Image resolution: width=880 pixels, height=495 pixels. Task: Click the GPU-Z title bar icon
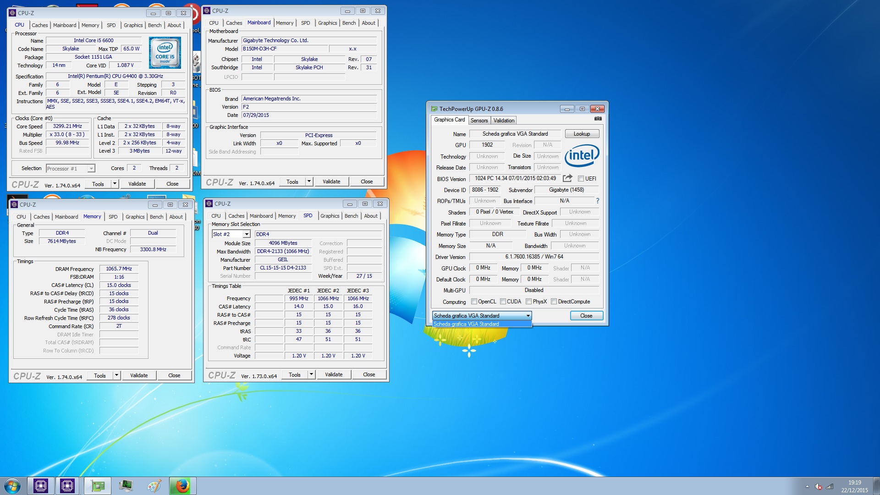[x=434, y=109]
